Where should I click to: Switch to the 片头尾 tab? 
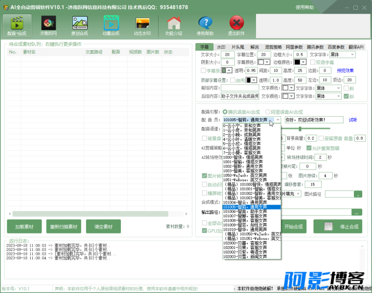[x=238, y=47]
